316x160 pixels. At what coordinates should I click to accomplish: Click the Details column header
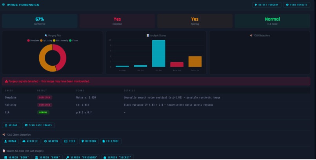click(x=129, y=91)
